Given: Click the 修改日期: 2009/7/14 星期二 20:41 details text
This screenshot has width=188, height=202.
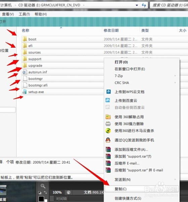Looking at the screenshot, I should (43, 162).
